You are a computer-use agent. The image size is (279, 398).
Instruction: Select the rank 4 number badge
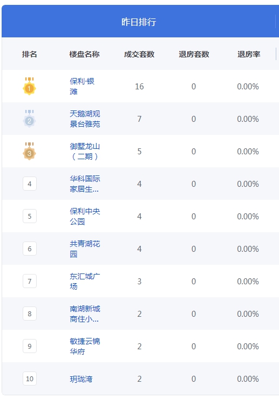coord(30,184)
